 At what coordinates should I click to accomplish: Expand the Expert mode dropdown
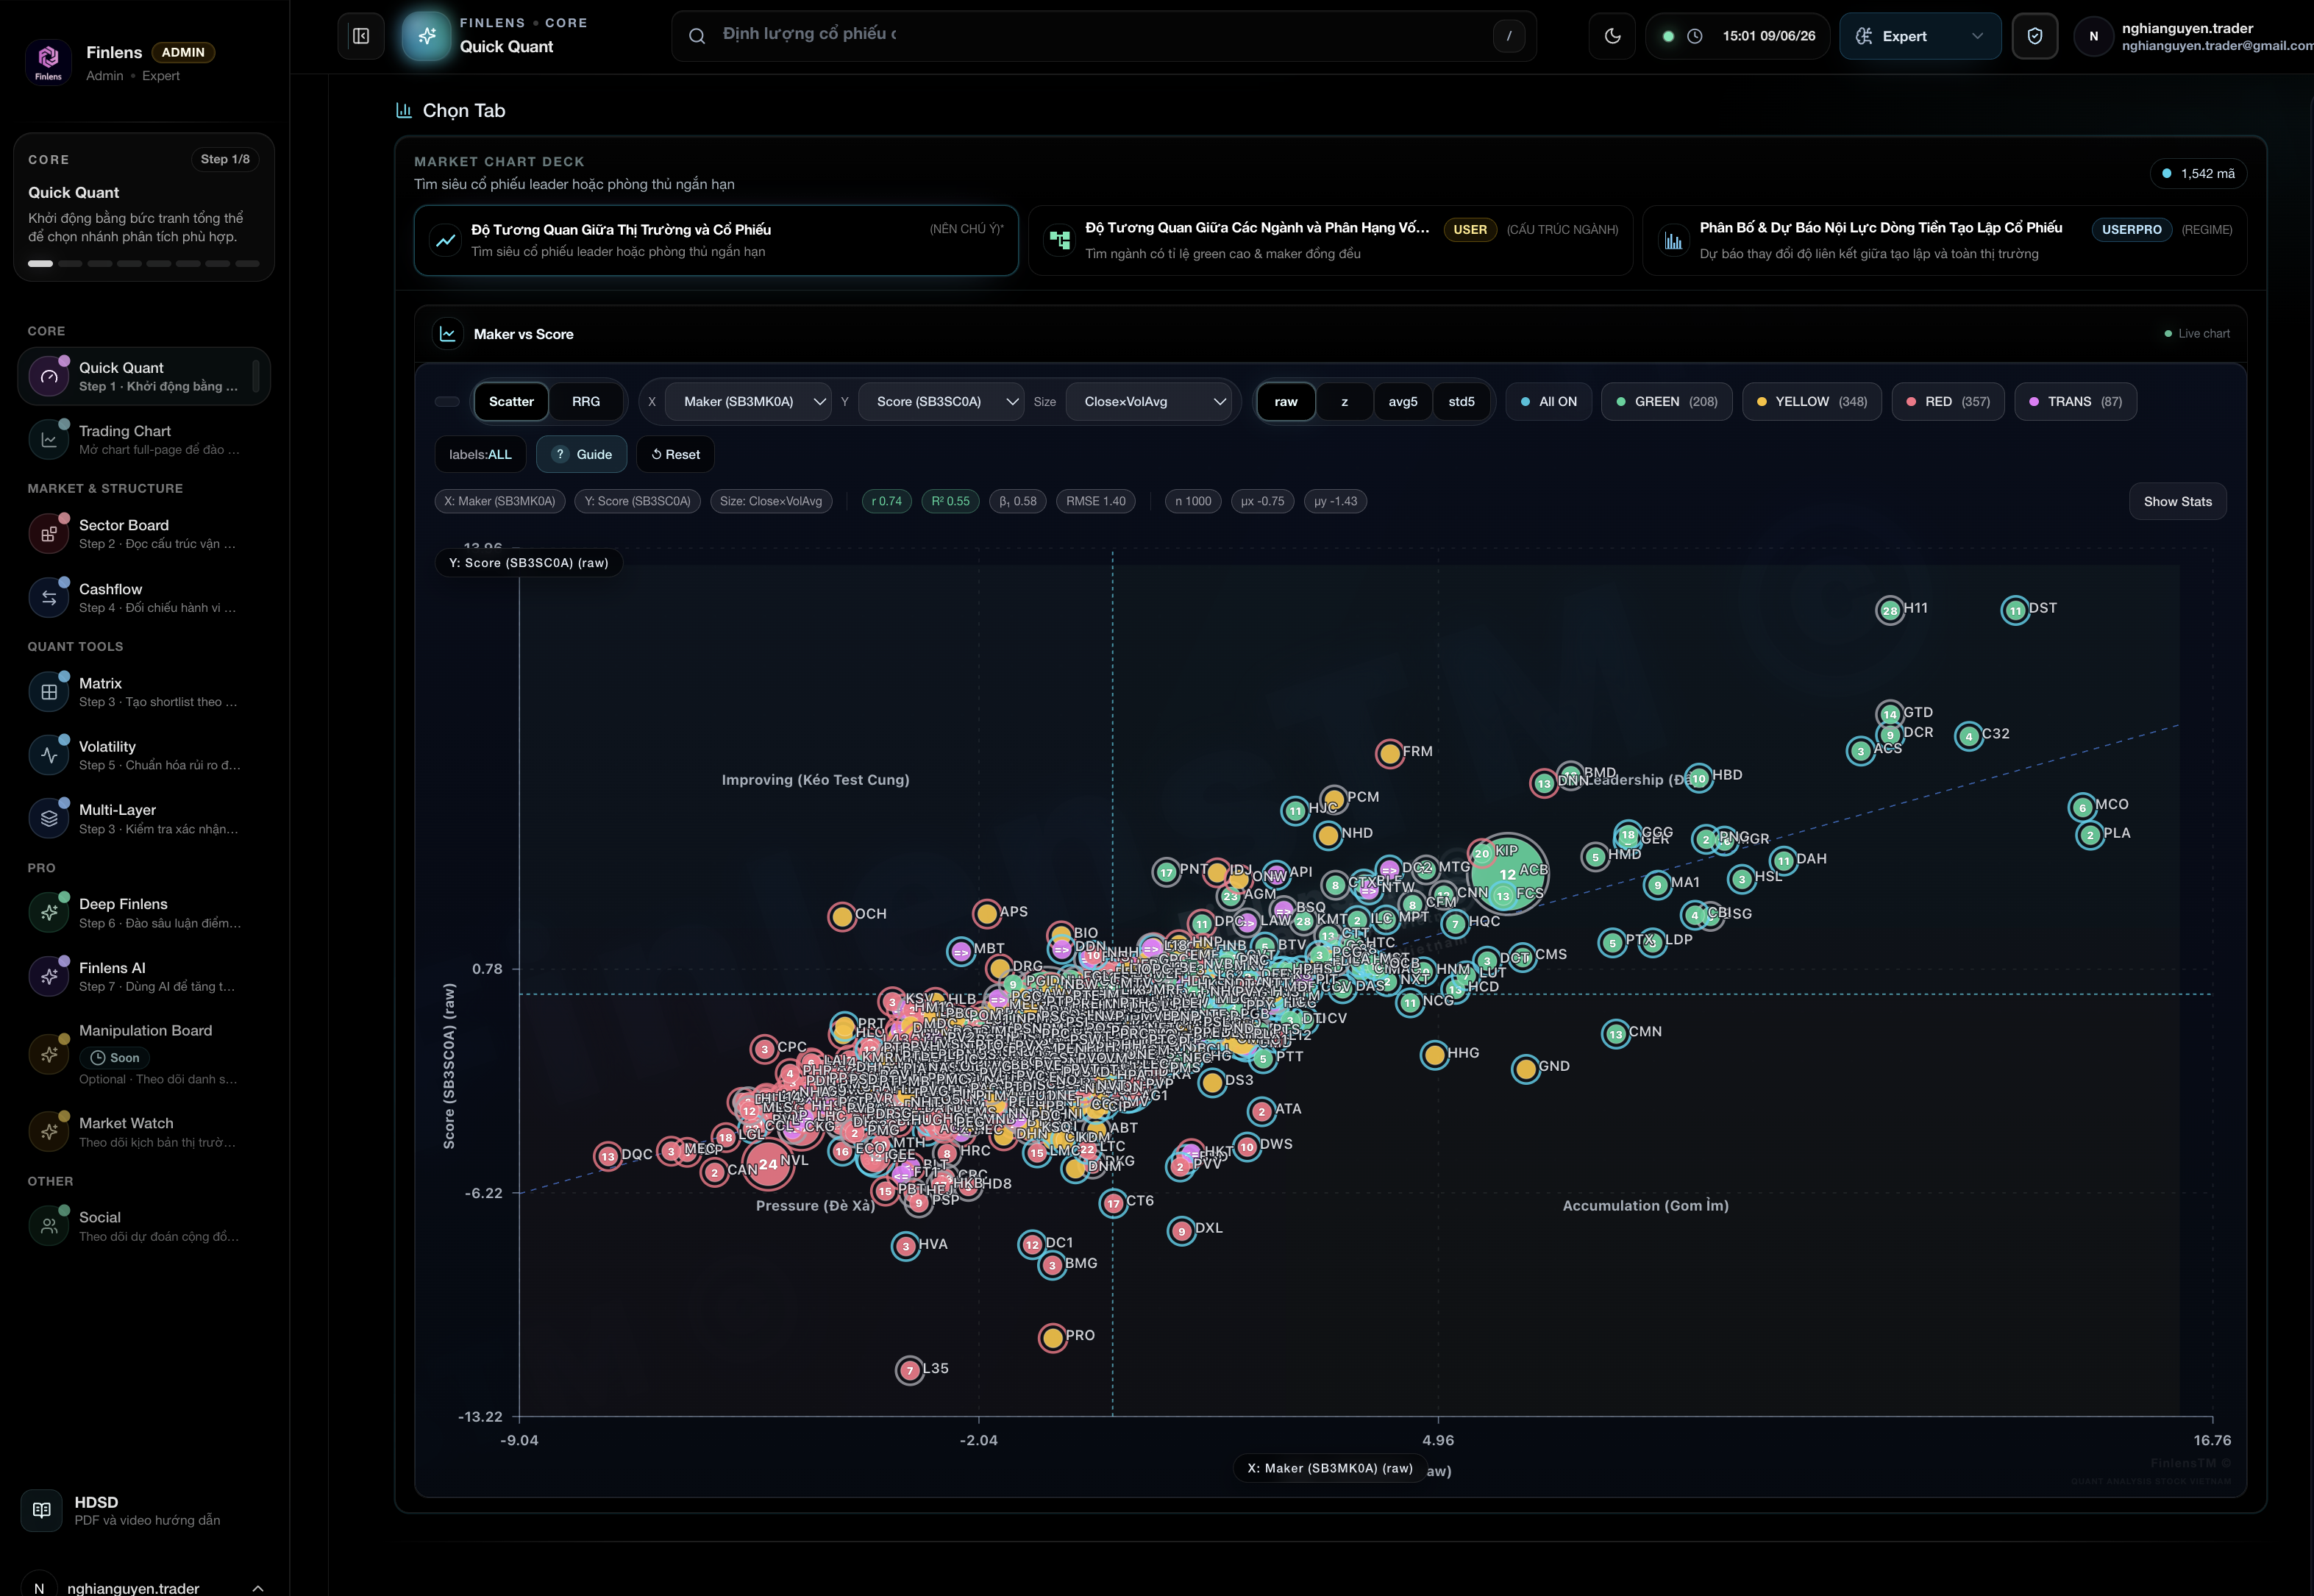click(x=1920, y=36)
